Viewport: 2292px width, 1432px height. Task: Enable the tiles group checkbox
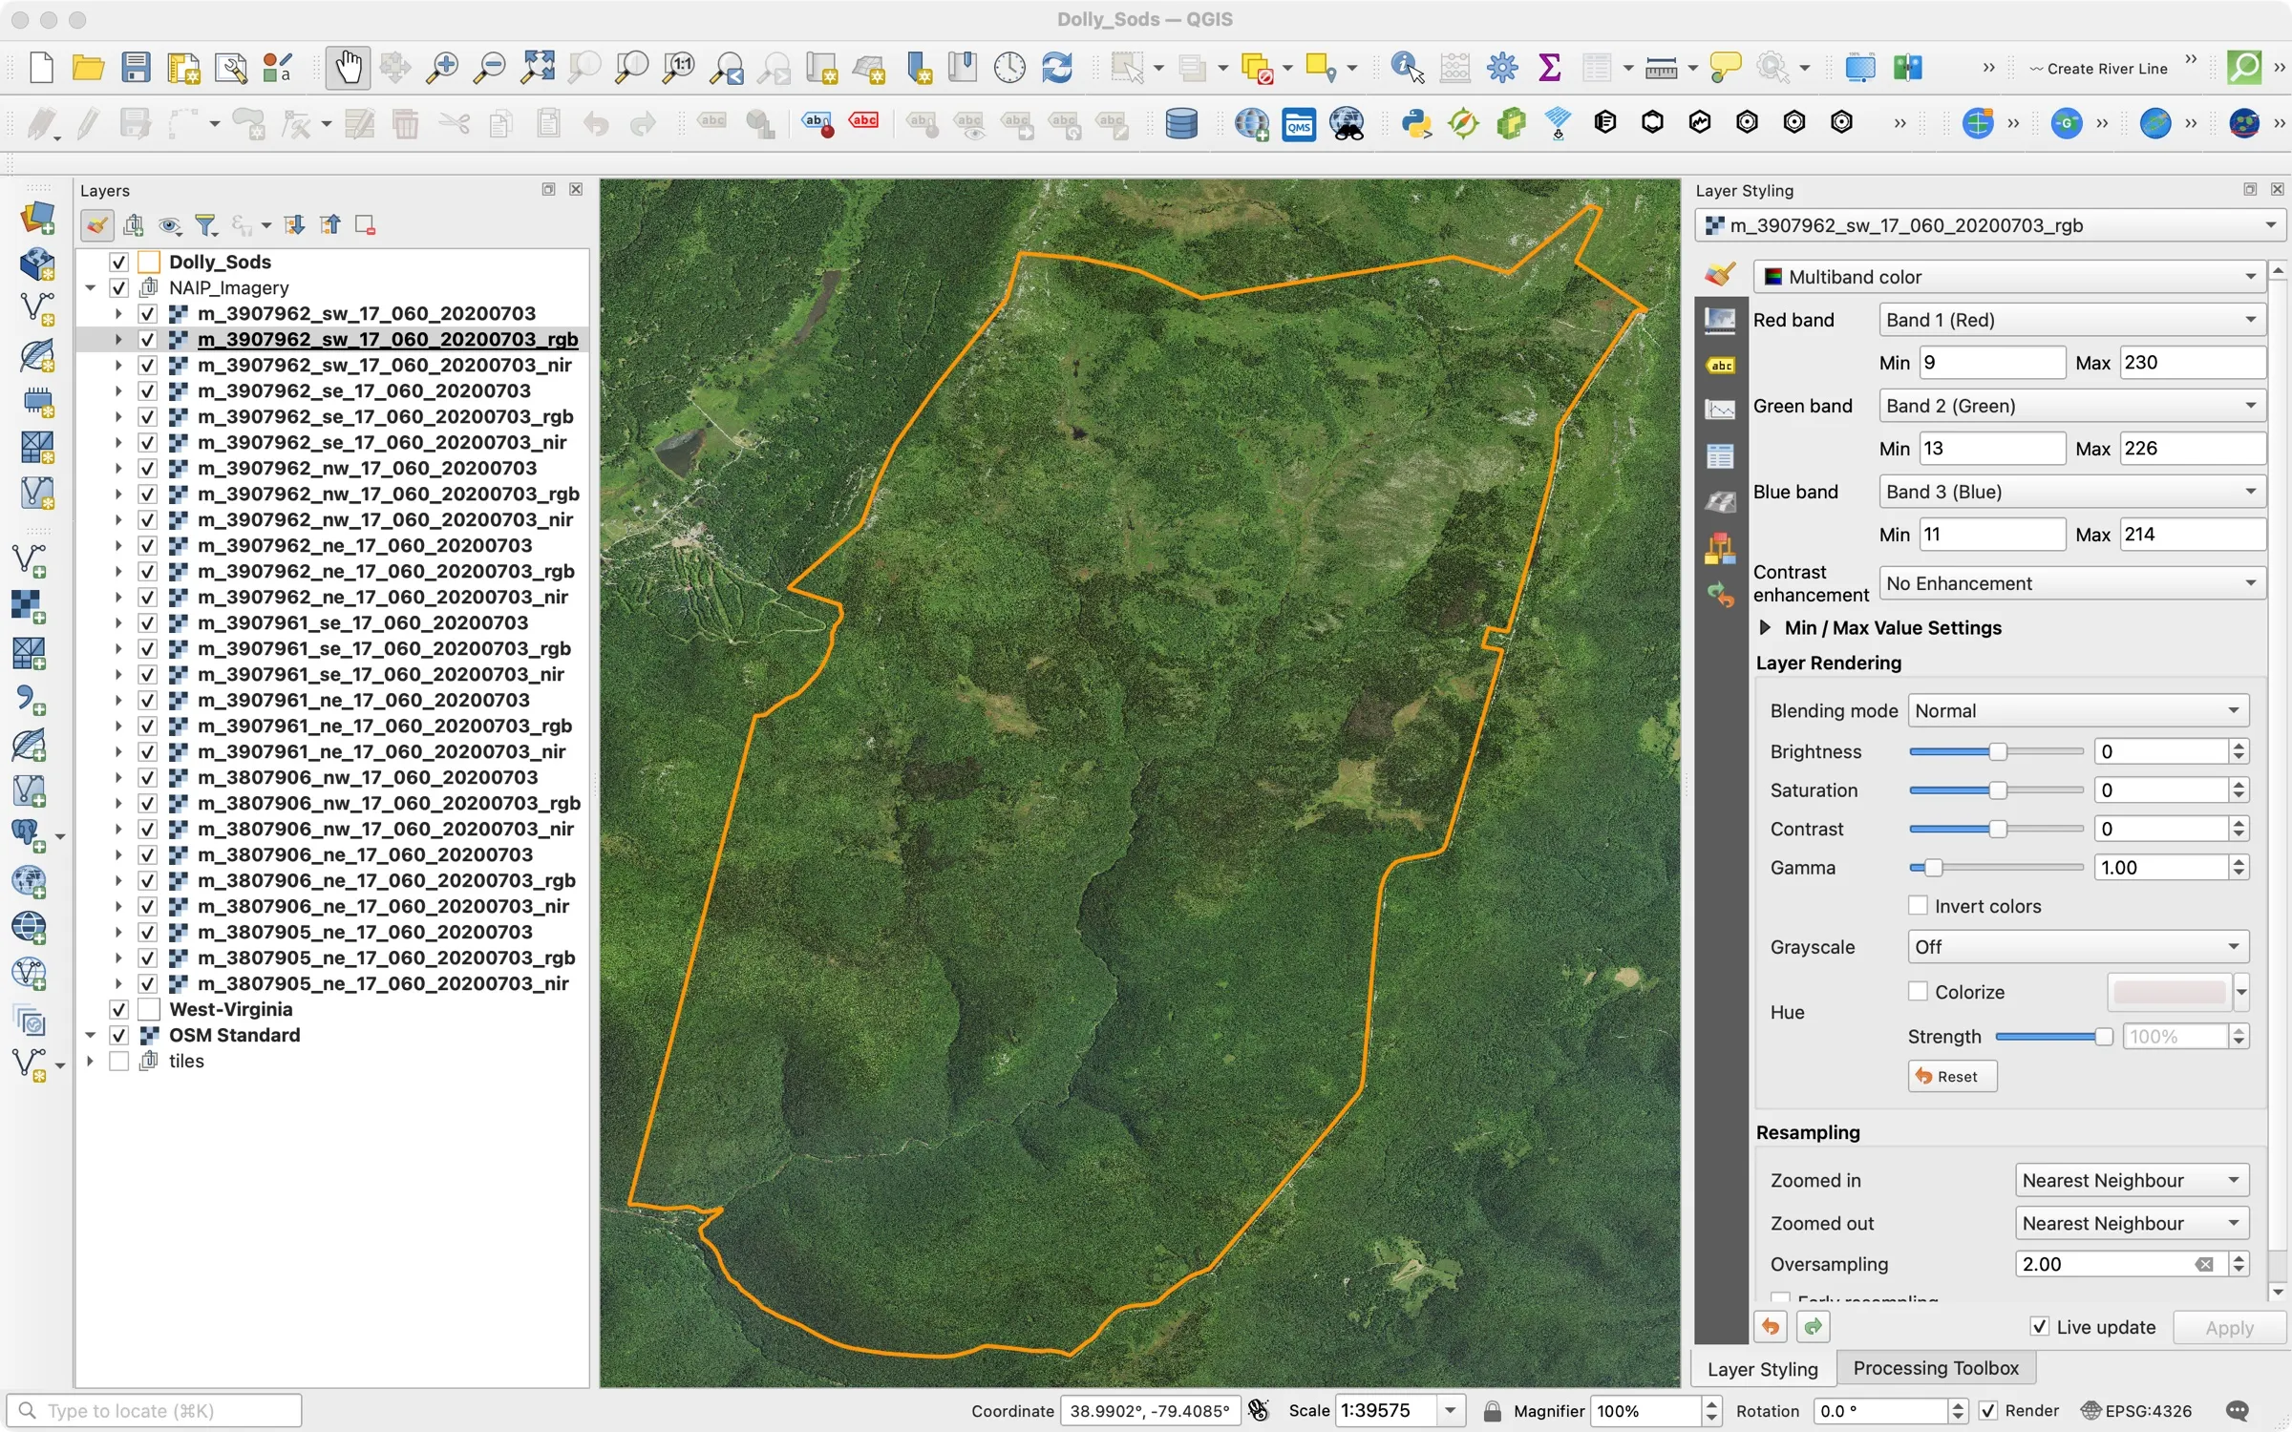(118, 1061)
